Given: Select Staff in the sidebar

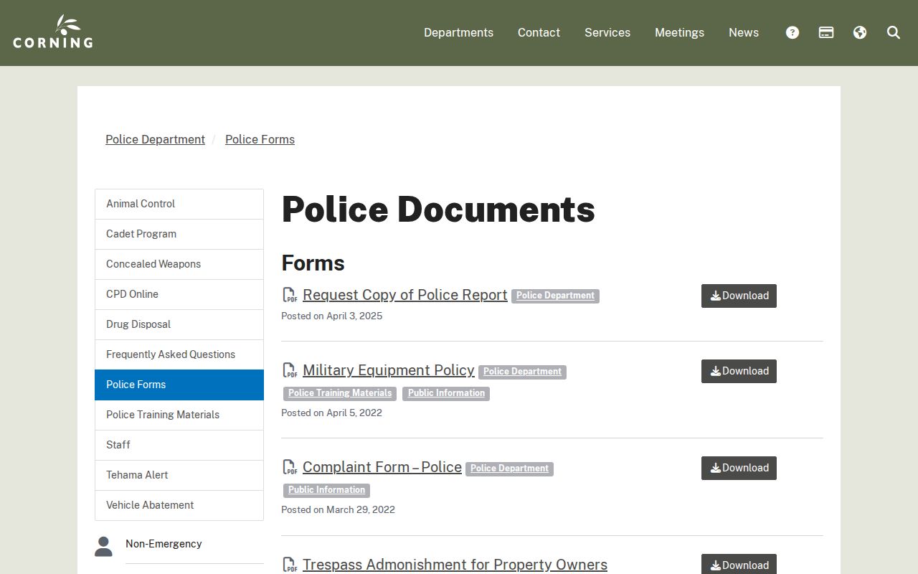Looking at the screenshot, I should 179,445.
